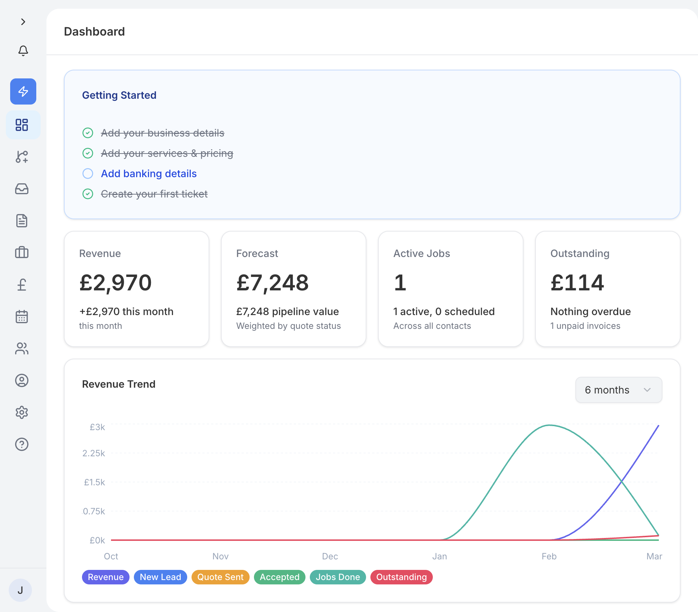Open the help question mark icon

(x=22, y=444)
